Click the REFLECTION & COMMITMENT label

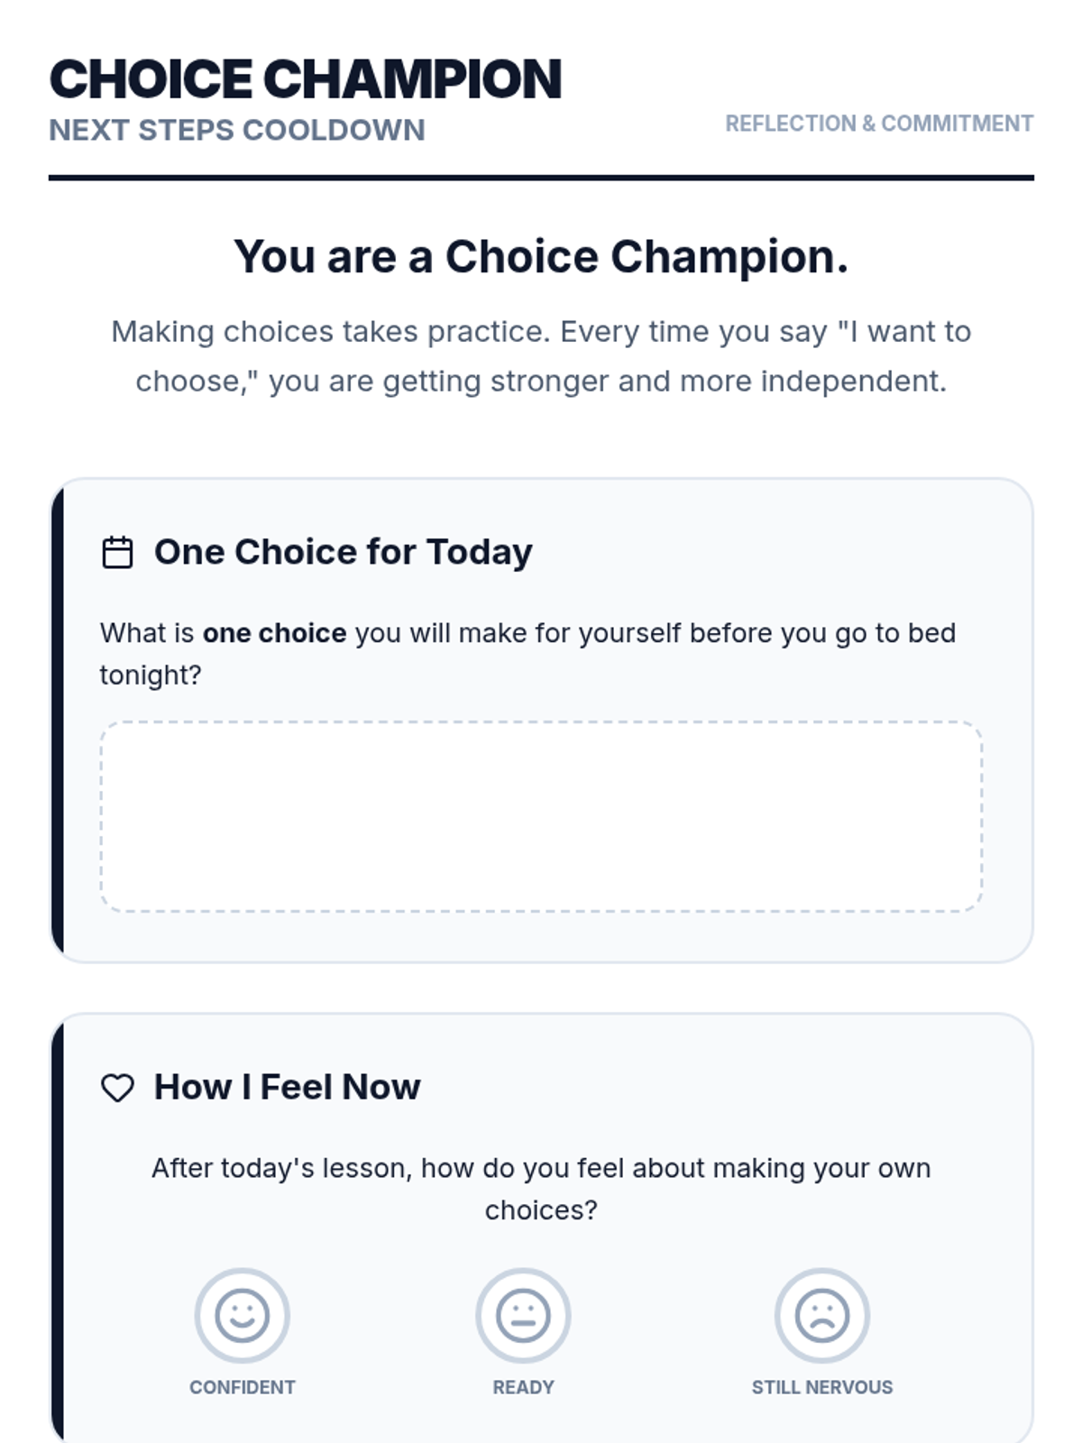click(x=878, y=124)
